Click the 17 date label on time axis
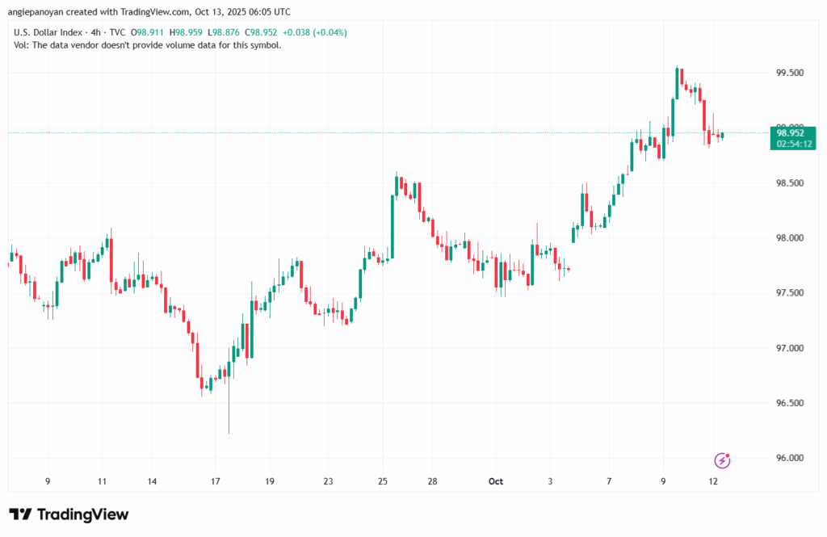Screen dimensions: 827x537 pyautogui.click(x=216, y=481)
